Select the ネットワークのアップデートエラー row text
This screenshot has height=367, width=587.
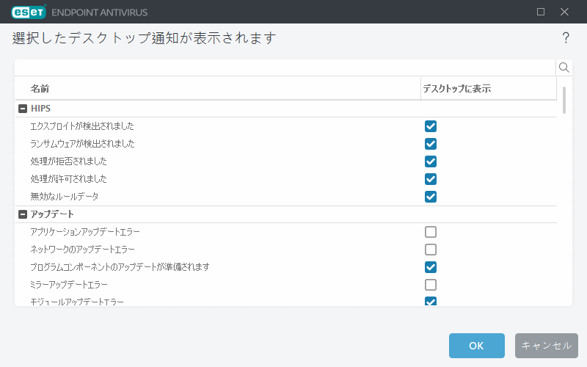click(82, 250)
